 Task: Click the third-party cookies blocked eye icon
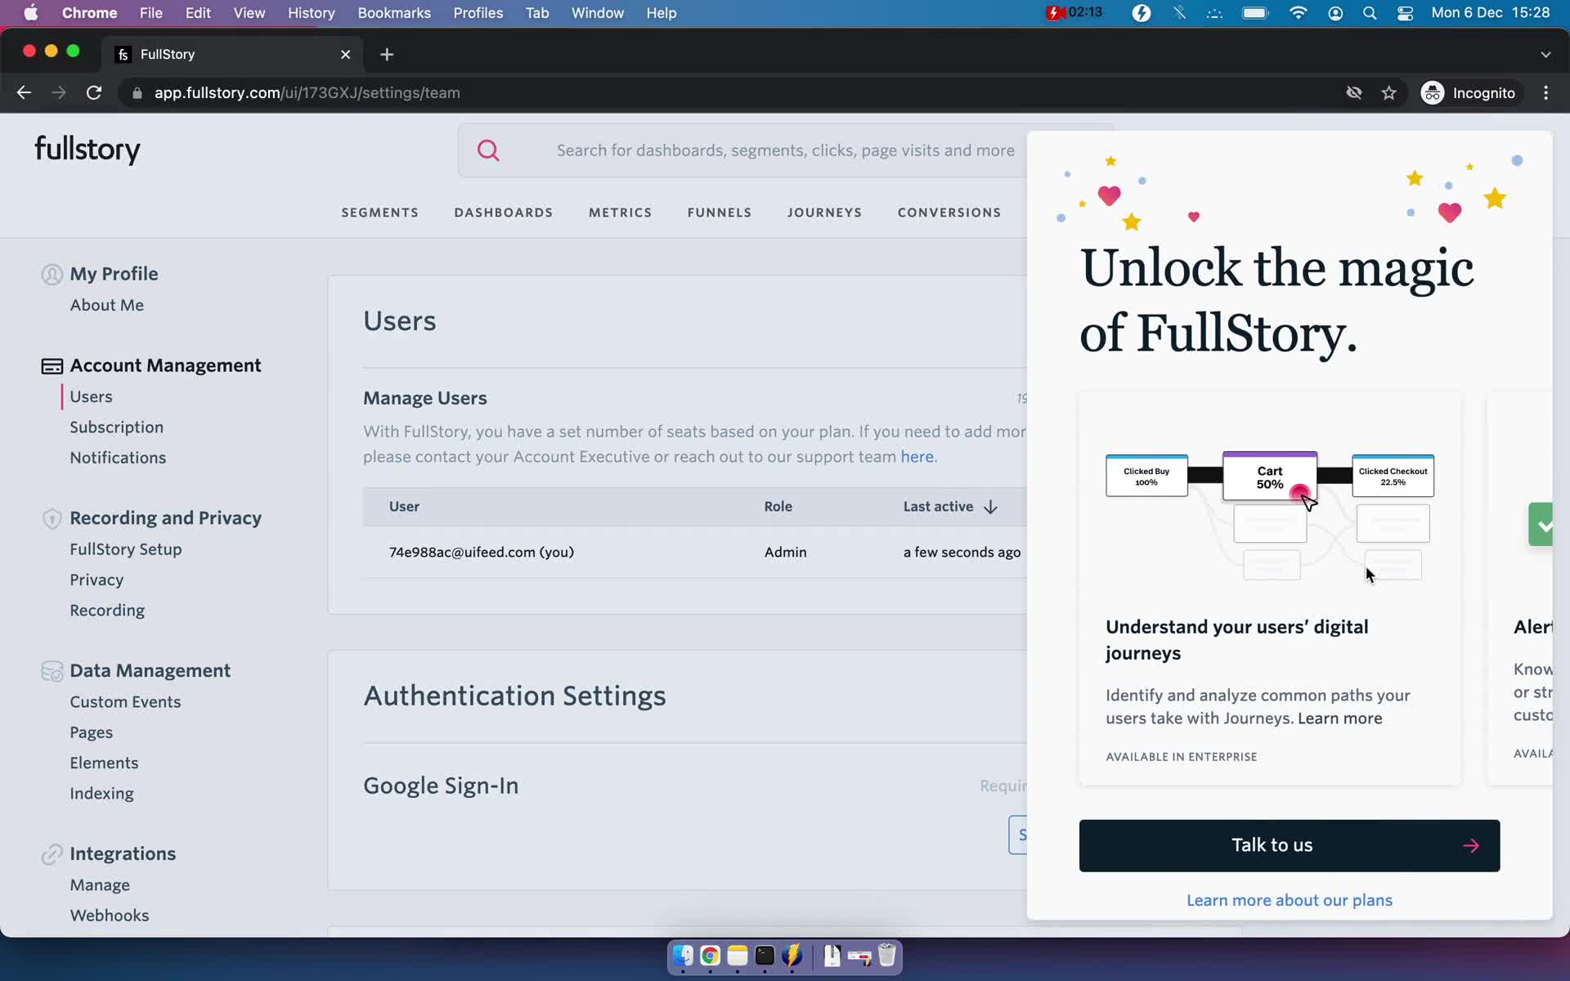click(x=1354, y=93)
